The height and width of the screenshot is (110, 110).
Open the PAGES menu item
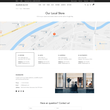(48, 5)
